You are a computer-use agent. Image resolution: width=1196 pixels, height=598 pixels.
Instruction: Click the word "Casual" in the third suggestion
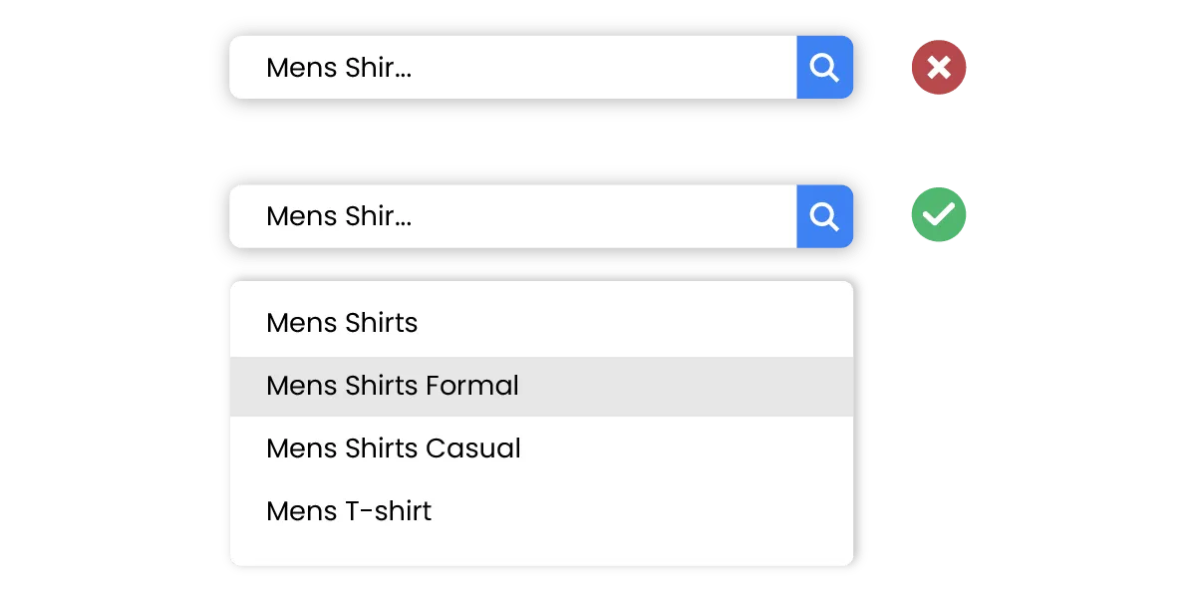point(473,448)
